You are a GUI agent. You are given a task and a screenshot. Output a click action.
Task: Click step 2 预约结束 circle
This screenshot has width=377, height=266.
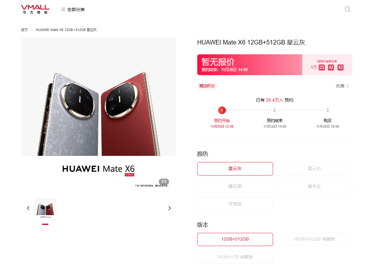[275, 110]
